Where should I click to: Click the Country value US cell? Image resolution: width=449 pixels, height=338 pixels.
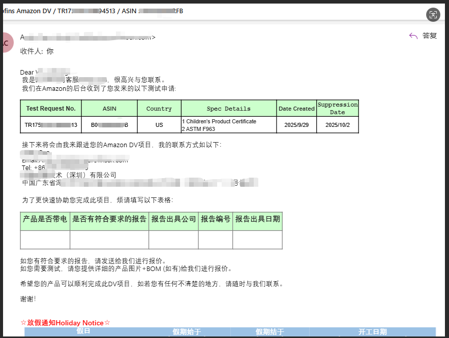click(159, 125)
